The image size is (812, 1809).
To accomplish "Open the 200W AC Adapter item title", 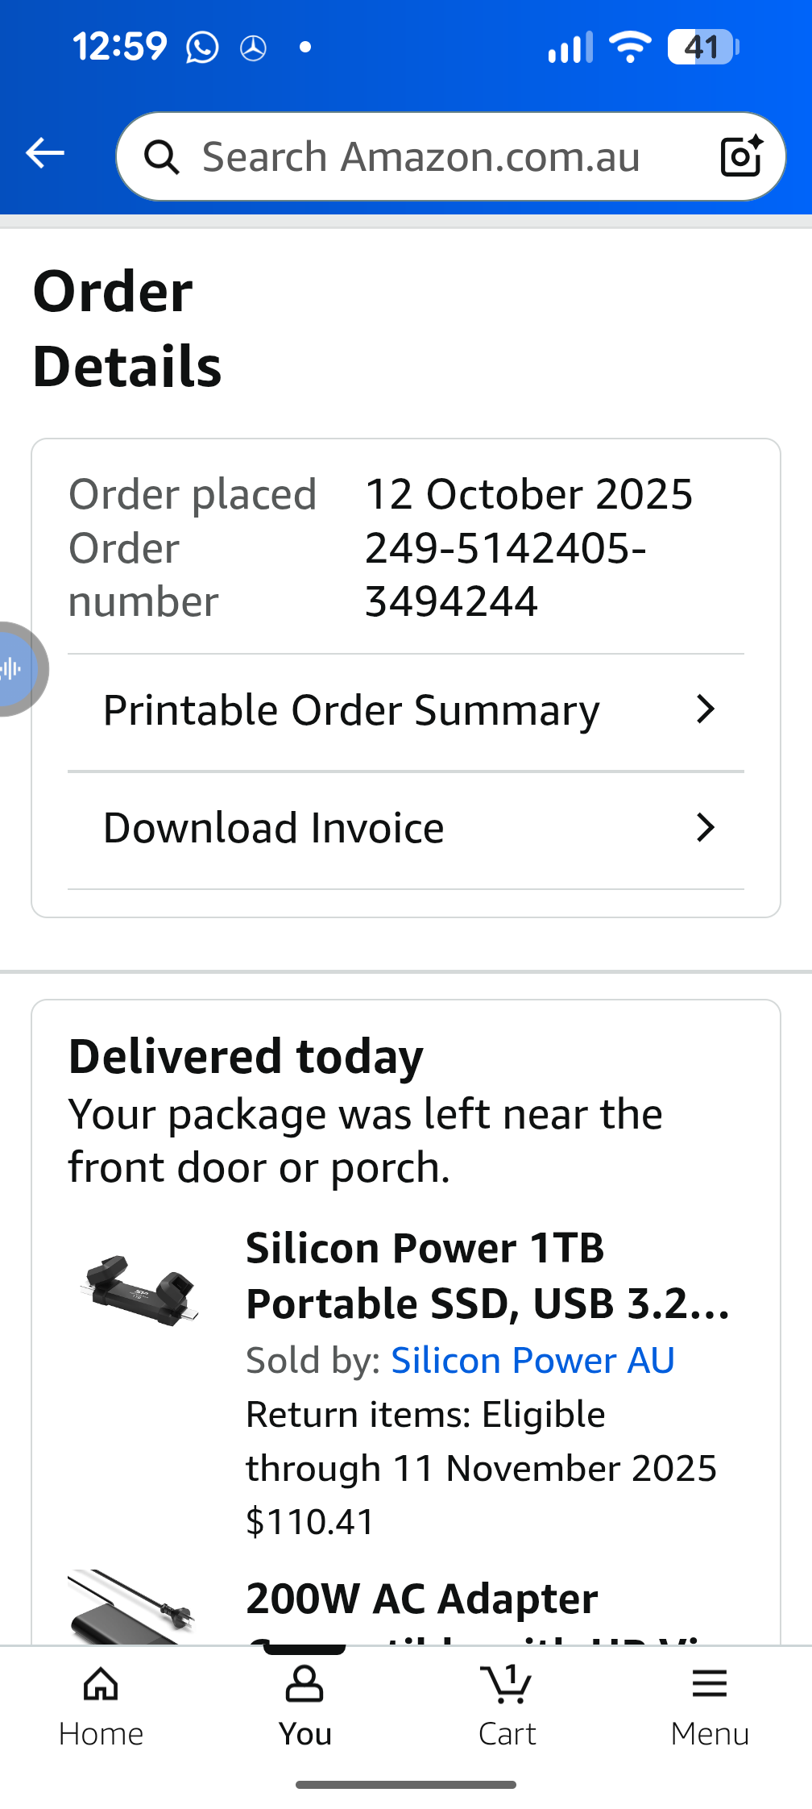I will (x=422, y=1599).
